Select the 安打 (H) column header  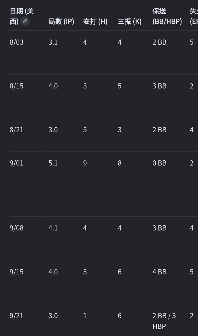[95, 22]
